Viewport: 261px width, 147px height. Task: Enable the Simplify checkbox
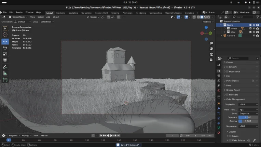[x=228, y=67]
